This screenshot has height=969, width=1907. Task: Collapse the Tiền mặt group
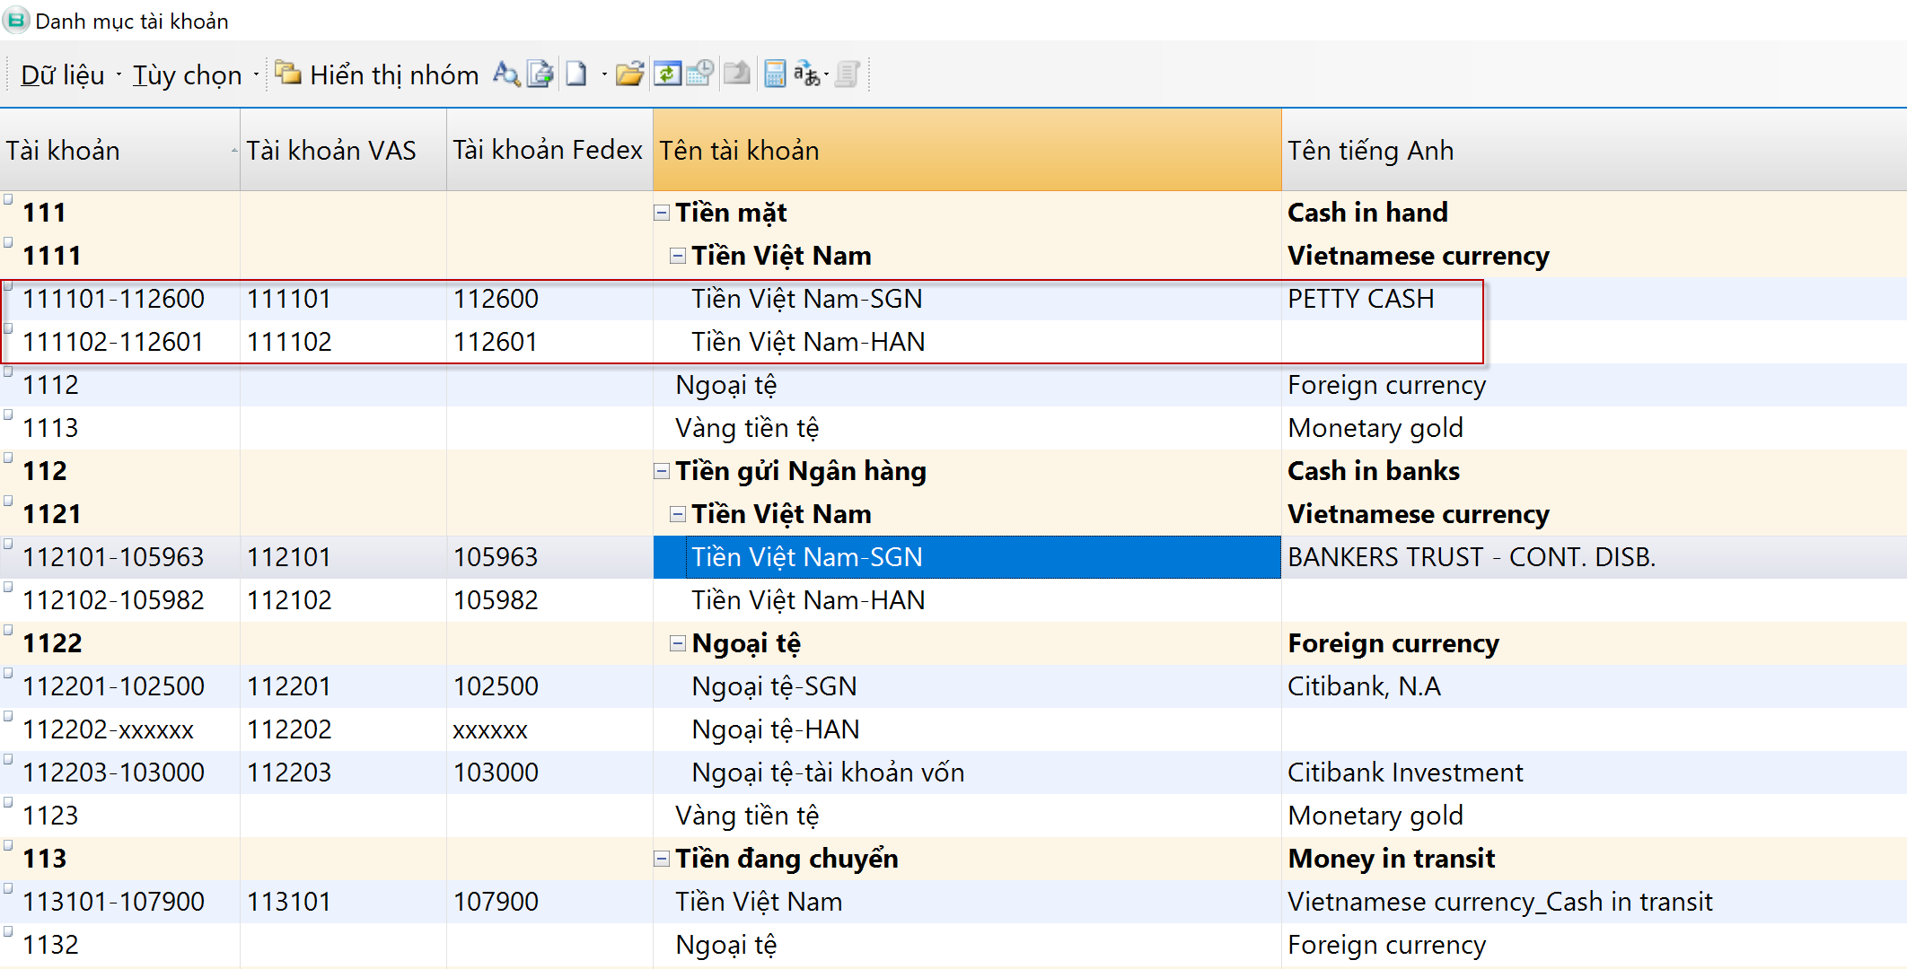tap(662, 213)
